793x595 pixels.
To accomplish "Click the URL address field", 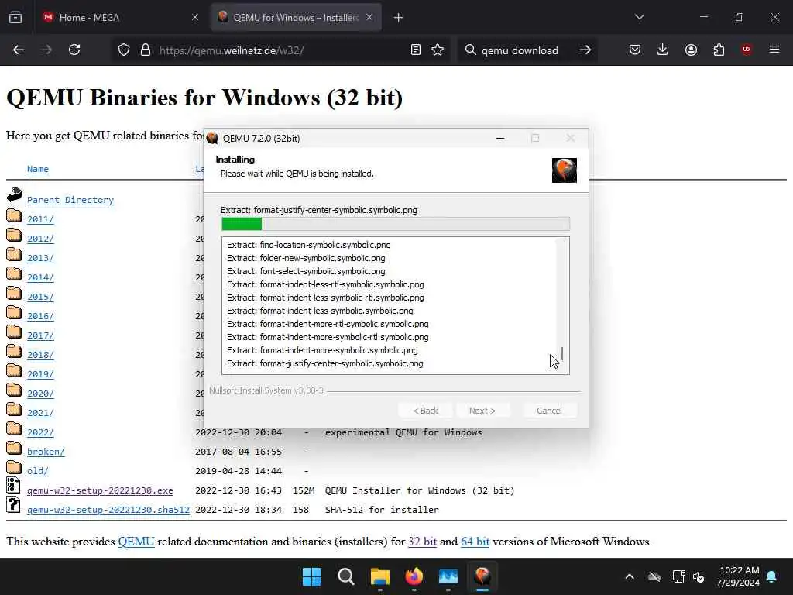I will point(280,50).
